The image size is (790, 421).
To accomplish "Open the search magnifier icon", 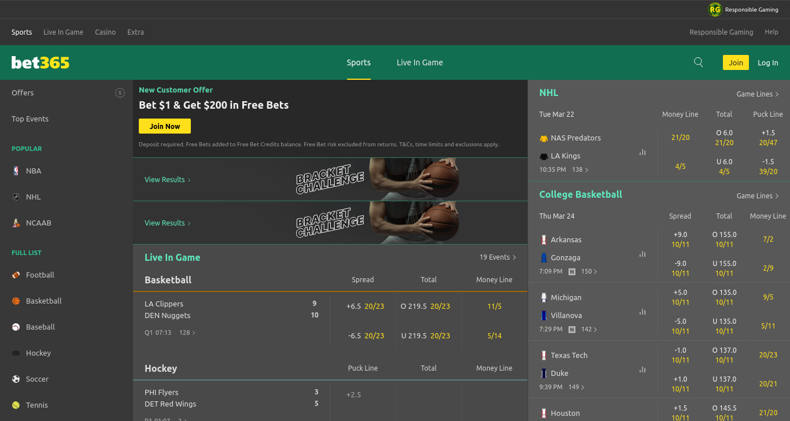I will 699,62.
